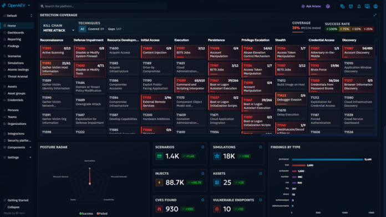Toggle the Failed legend in Posture Radar

pos(102,214)
